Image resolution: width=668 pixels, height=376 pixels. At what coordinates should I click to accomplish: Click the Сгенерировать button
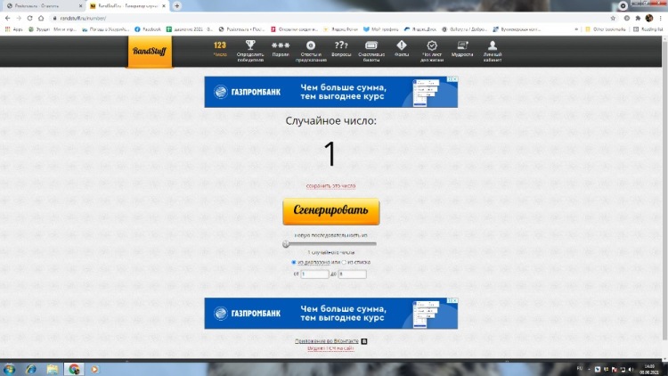331,212
